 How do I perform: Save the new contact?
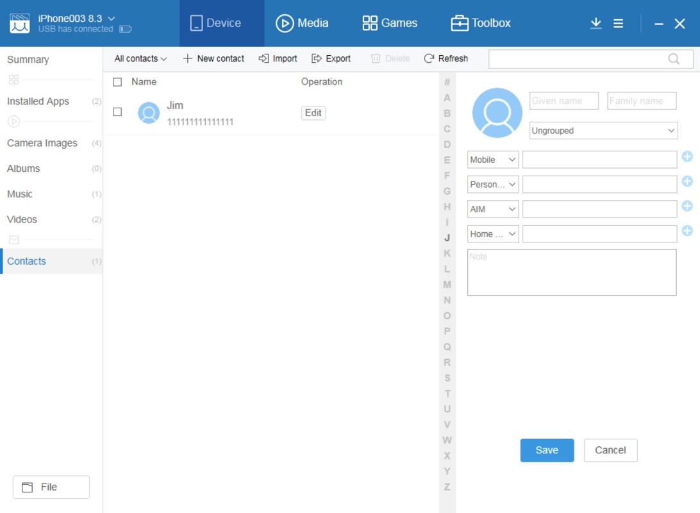tap(547, 450)
